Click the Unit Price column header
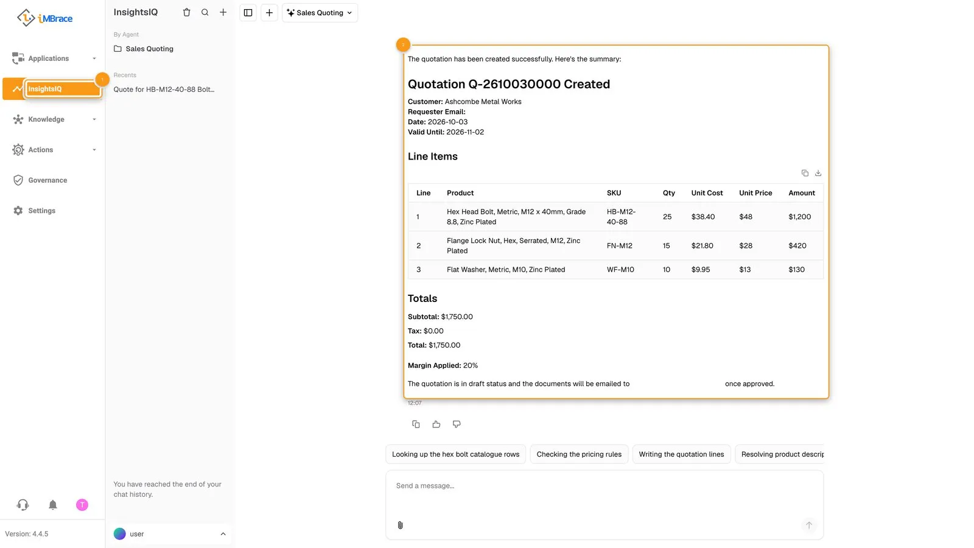Image resolution: width=974 pixels, height=548 pixels. (755, 193)
